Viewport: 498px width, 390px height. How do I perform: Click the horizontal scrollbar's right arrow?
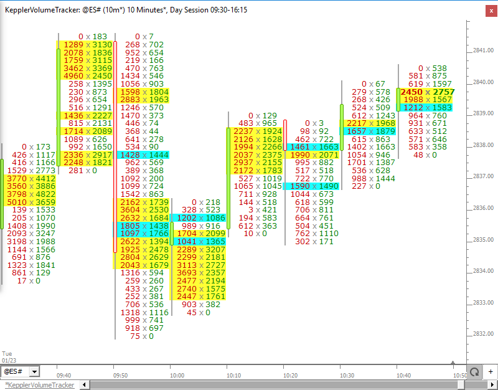tap(492, 385)
